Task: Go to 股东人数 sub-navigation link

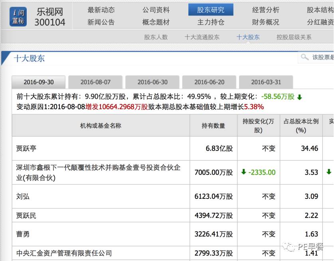Action: coord(156,37)
